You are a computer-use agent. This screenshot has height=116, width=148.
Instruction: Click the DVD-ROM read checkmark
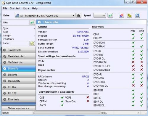[x=133, y=43]
